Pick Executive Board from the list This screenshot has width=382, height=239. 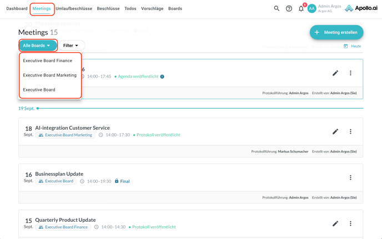[39, 90]
